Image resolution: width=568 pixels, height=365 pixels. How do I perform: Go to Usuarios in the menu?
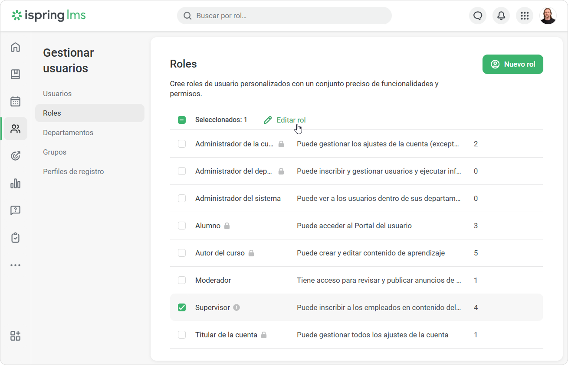[57, 94]
